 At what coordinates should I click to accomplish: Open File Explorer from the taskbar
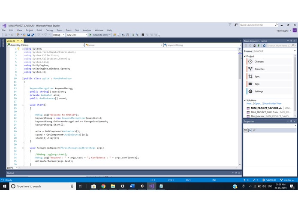113,186
